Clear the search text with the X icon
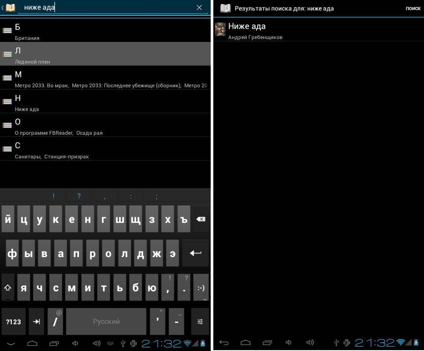This screenshot has height=351, width=424. 199,7
